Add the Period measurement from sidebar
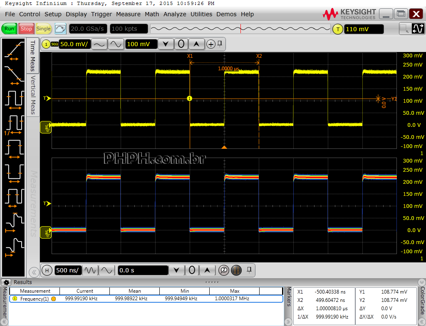426x326 pixels. (x=14, y=99)
